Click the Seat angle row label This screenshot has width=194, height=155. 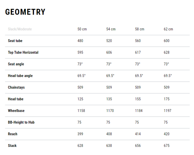16,64
